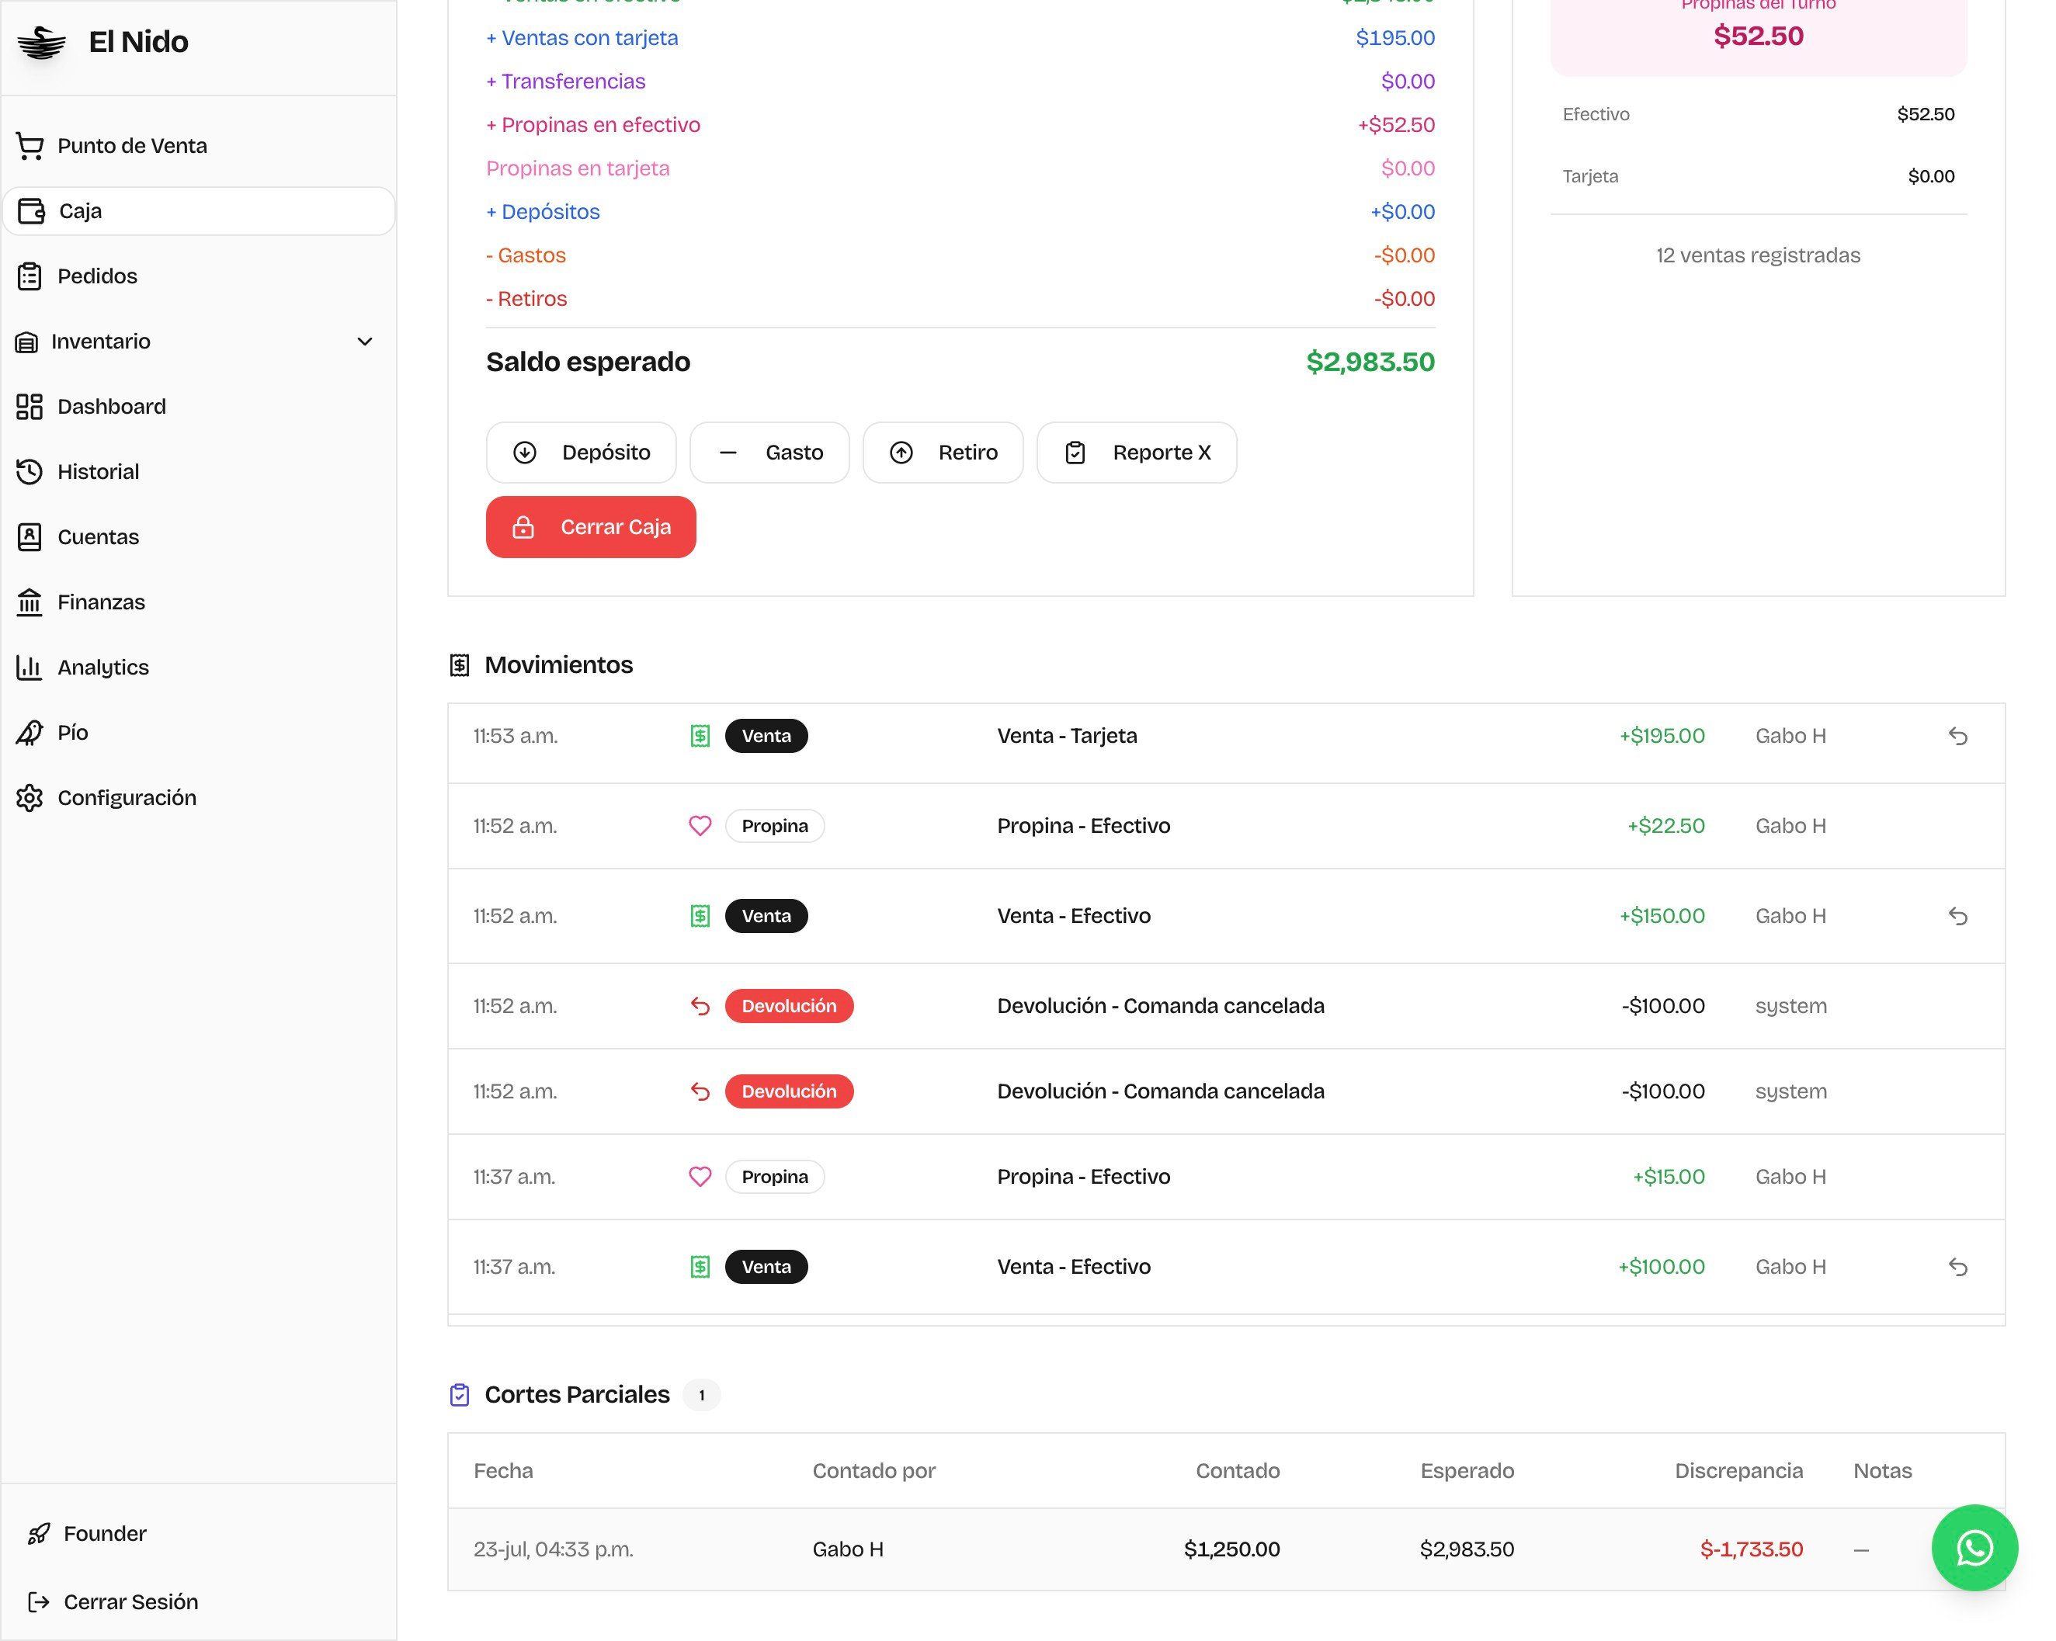Click the Depósito button
Image resolution: width=2056 pixels, height=1641 pixels.
(581, 453)
